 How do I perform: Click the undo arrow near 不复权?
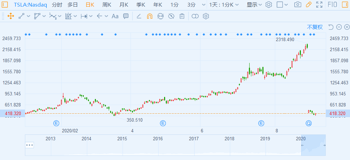[x=331, y=27]
